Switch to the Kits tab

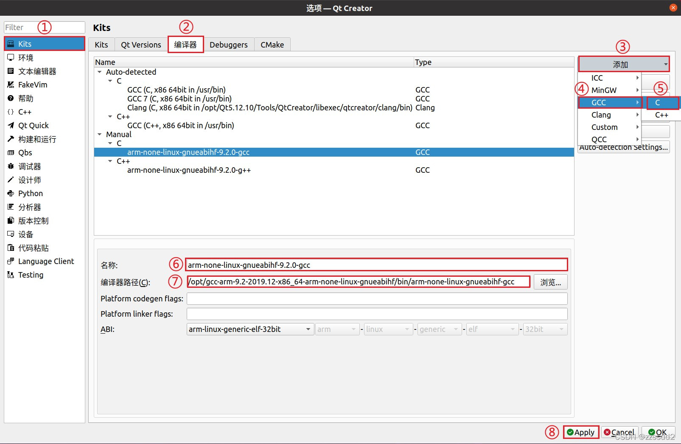click(x=101, y=45)
